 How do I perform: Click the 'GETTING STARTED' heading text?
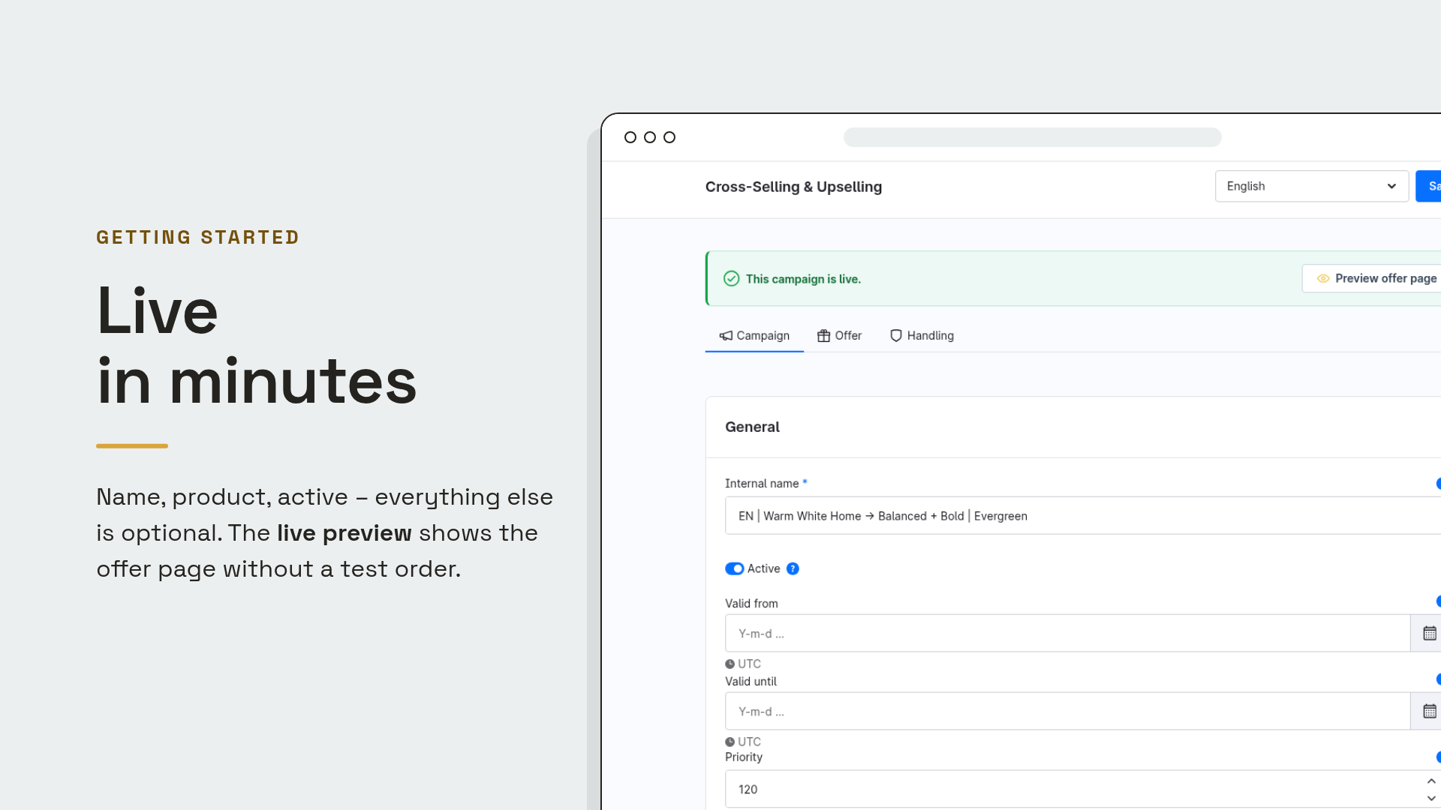pos(198,237)
